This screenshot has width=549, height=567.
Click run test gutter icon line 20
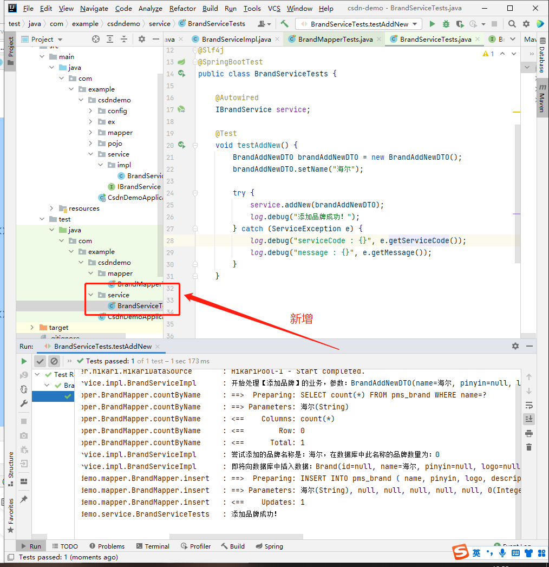pos(181,145)
